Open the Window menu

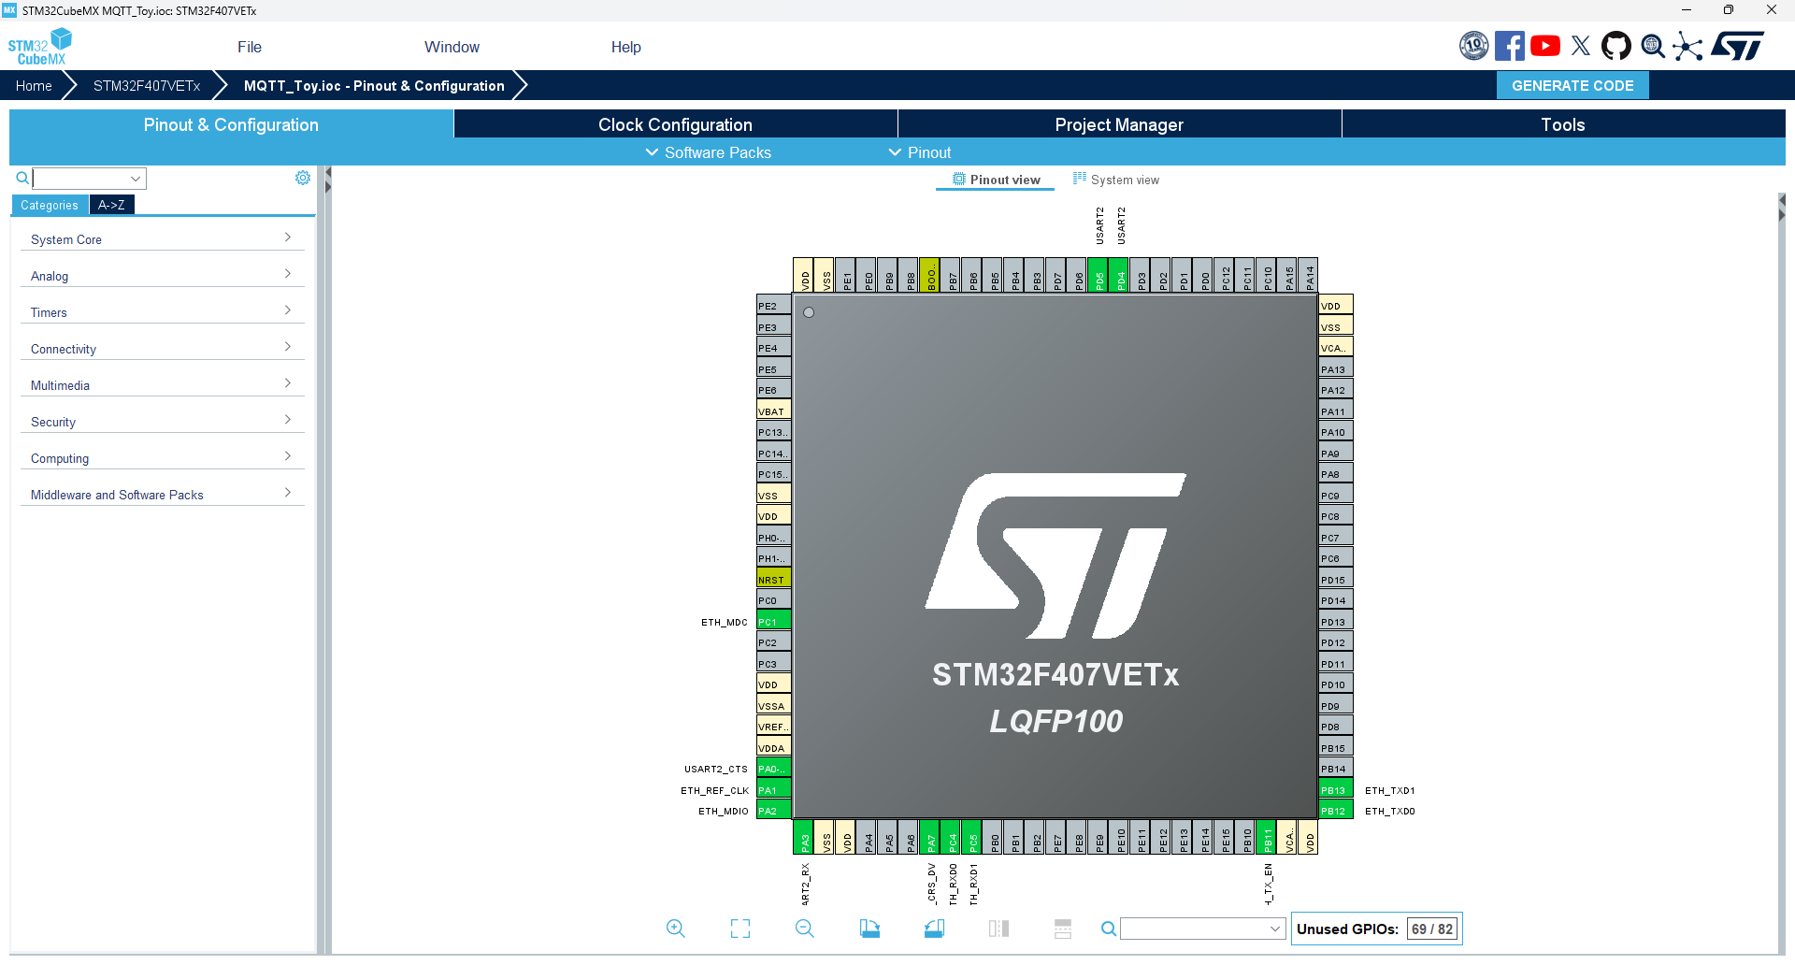tap(452, 47)
